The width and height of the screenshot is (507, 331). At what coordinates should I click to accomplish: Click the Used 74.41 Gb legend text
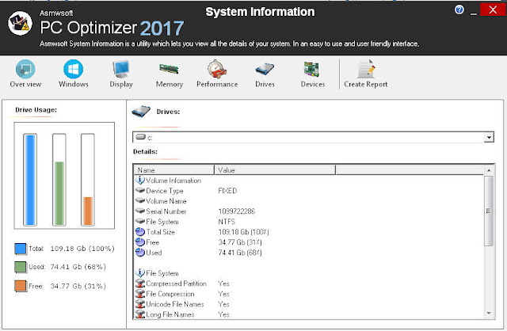point(67,267)
